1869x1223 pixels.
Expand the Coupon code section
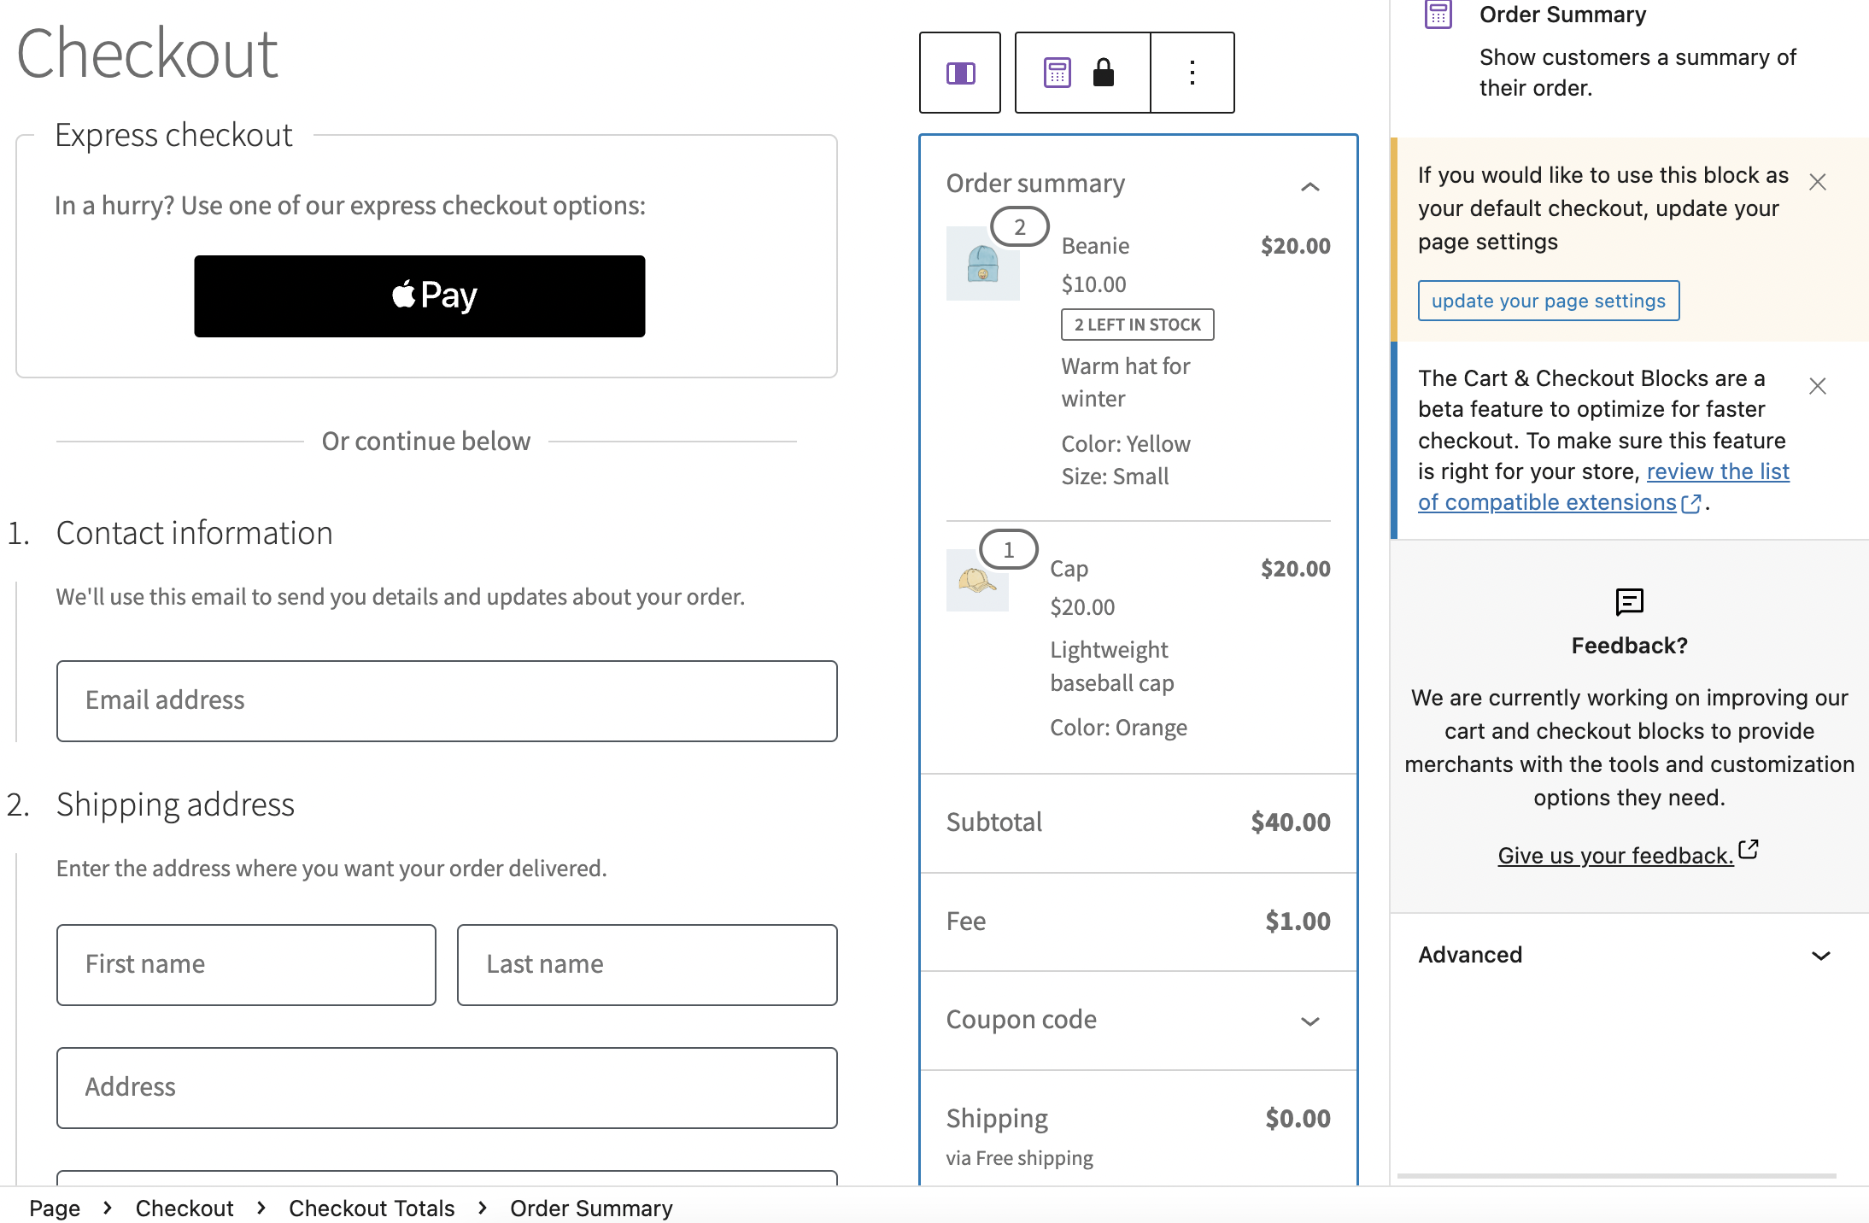pyautogui.click(x=1309, y=1021)
